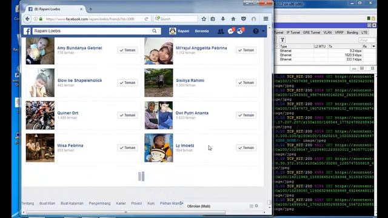Image resolution: width=388 pixels, height=218 pixels.
Task: Open Ly Imoetz baby profile photo
Action: tap(159, 148)
